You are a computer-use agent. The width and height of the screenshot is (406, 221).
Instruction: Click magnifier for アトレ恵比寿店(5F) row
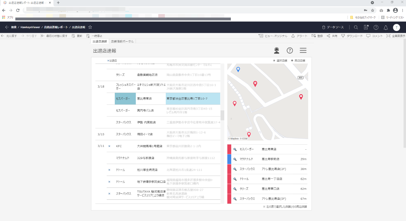coord(235,199)
